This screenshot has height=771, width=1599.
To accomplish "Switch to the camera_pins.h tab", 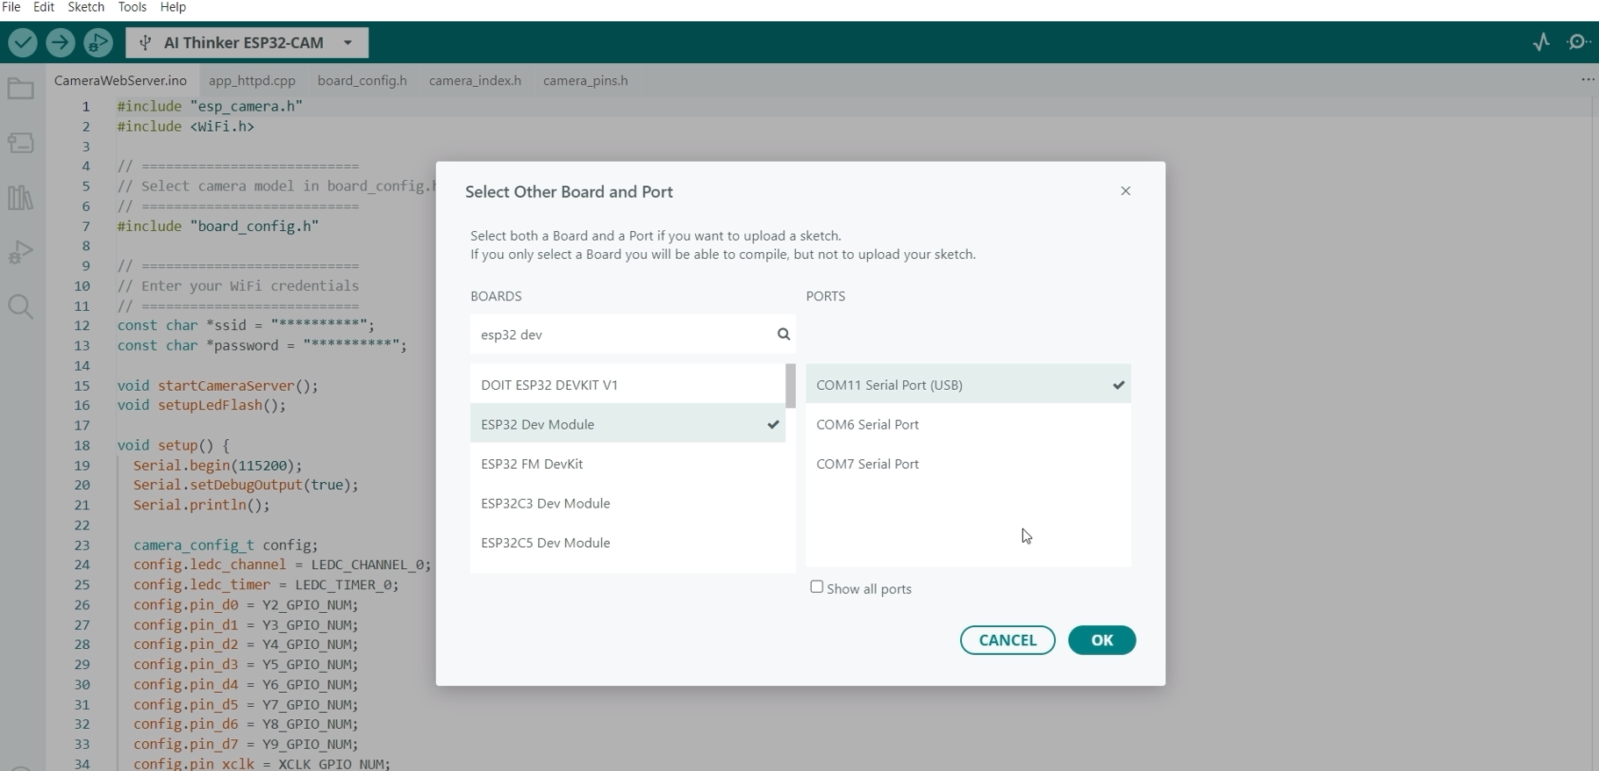I will [585, 81].
